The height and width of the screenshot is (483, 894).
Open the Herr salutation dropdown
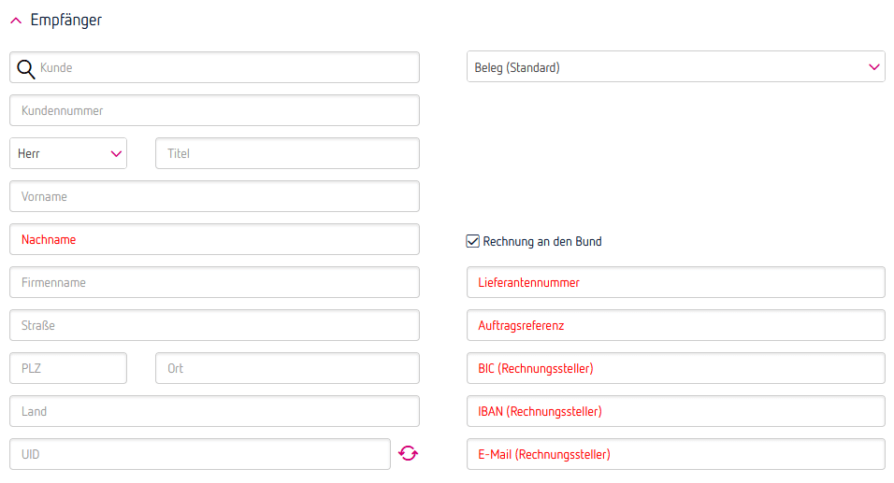point(68,153)
